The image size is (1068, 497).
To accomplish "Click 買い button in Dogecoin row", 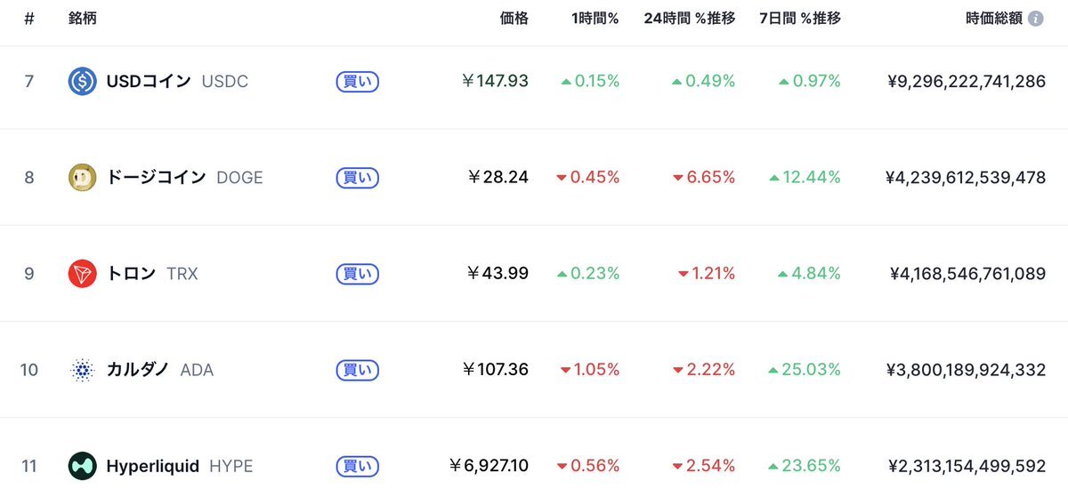I will click(x=358, y=178).
